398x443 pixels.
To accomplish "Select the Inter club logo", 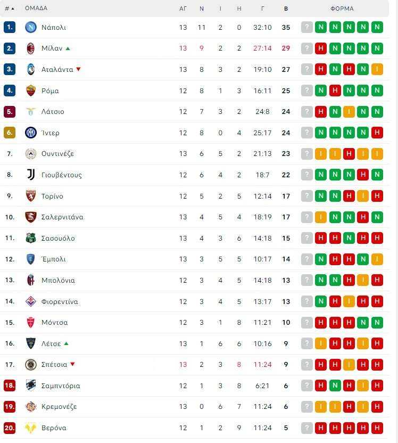I will [31, 133].
